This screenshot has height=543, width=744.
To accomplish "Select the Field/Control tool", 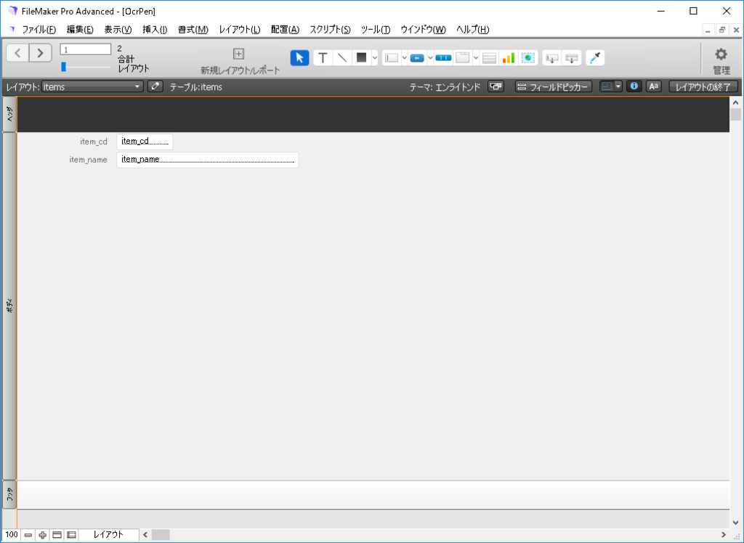I will 392,58.
